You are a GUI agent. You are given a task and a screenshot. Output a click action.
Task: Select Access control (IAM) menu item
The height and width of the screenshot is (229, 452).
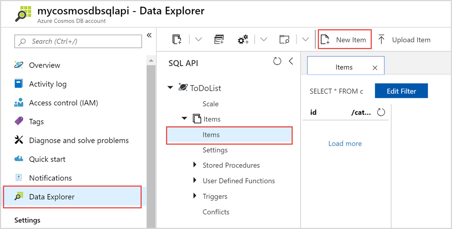tap(63, 103)
